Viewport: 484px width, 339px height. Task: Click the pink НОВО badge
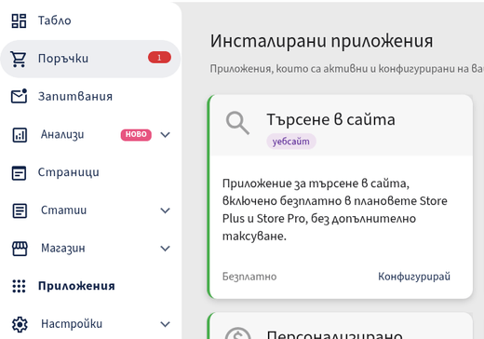tap(136, 135)
